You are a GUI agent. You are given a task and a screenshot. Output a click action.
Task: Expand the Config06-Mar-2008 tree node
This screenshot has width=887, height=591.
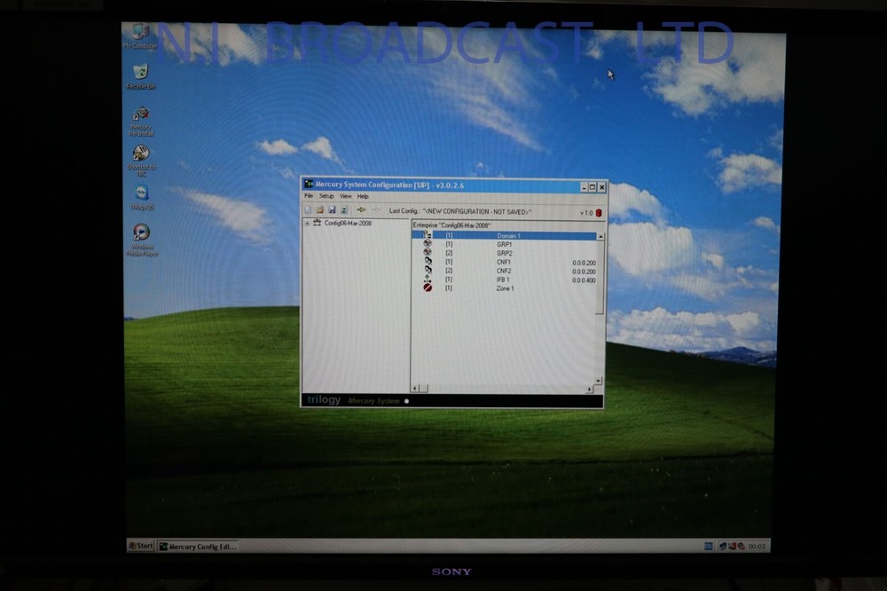[x=307, y=224]
